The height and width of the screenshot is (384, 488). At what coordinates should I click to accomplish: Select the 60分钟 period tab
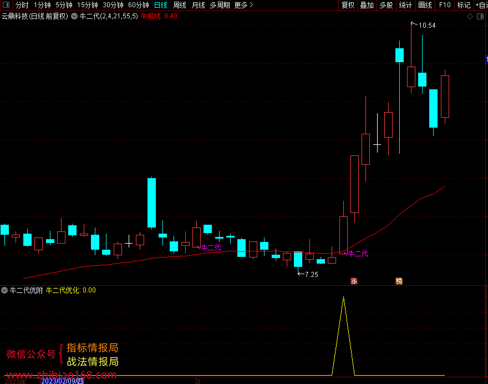point(139,6)
